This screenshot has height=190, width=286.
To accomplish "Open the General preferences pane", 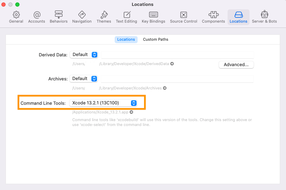I will coord(16,17).
